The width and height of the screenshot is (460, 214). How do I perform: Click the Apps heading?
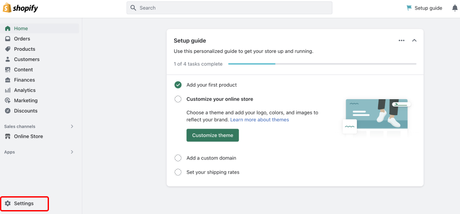[10, 152]
